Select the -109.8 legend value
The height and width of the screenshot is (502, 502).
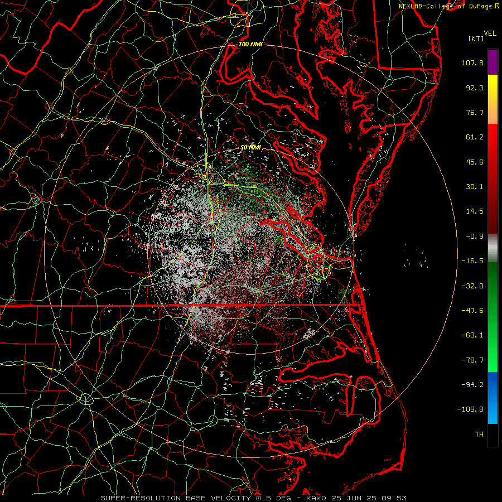point(470,409)
